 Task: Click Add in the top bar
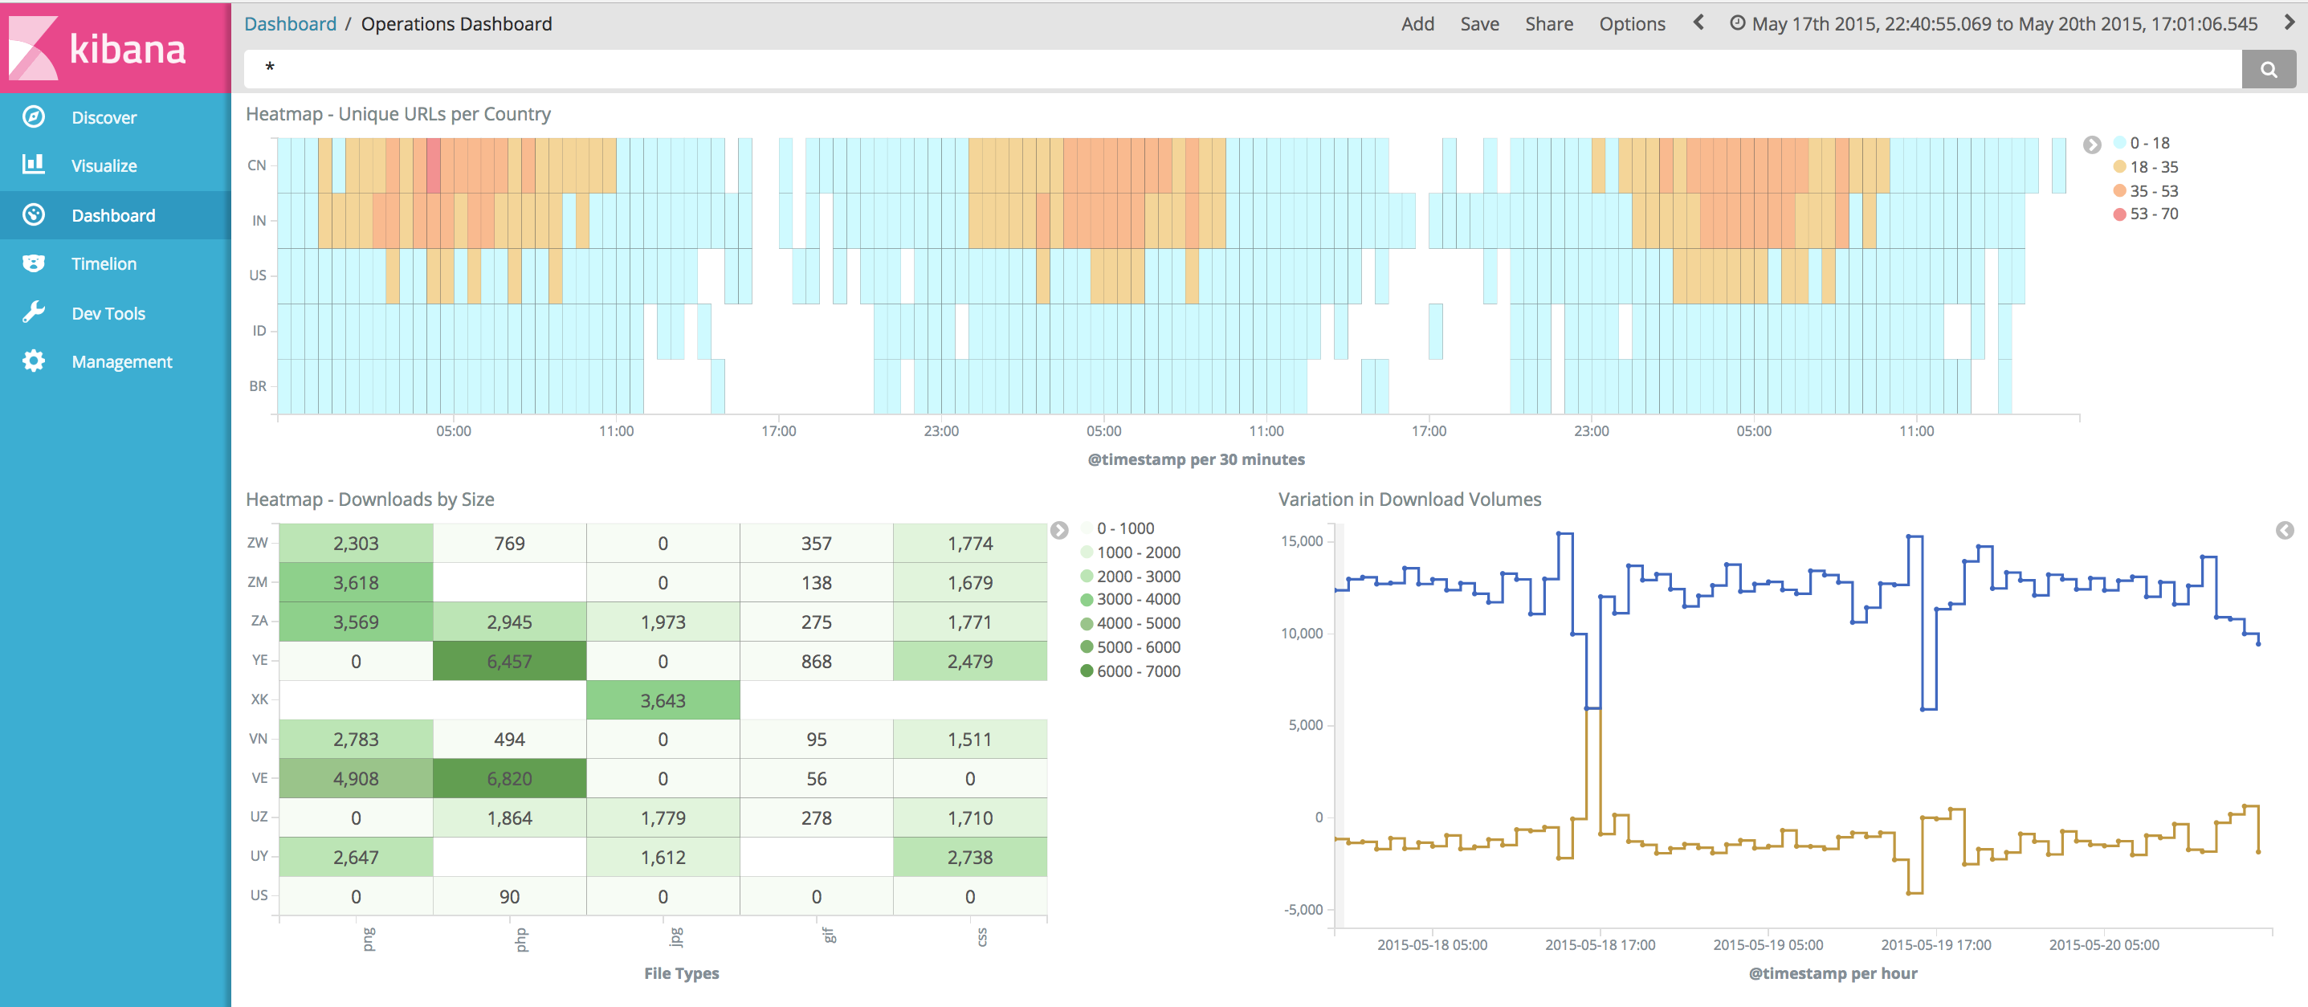(1417, 24)
